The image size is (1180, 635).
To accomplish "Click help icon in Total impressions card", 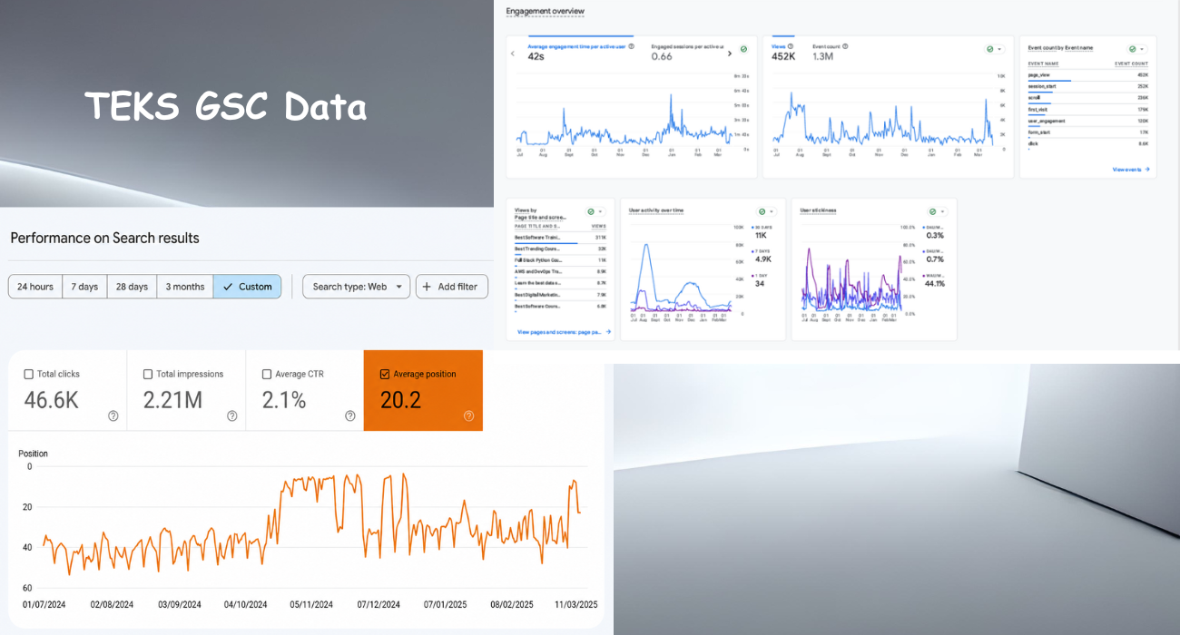I will (232, 415).
